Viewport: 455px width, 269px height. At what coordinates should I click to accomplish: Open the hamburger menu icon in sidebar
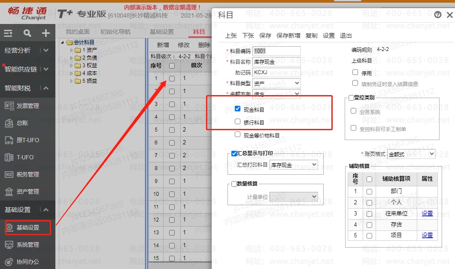[8, 33]
